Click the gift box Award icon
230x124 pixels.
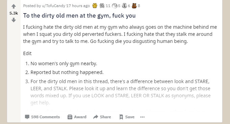tap(70, 117)
